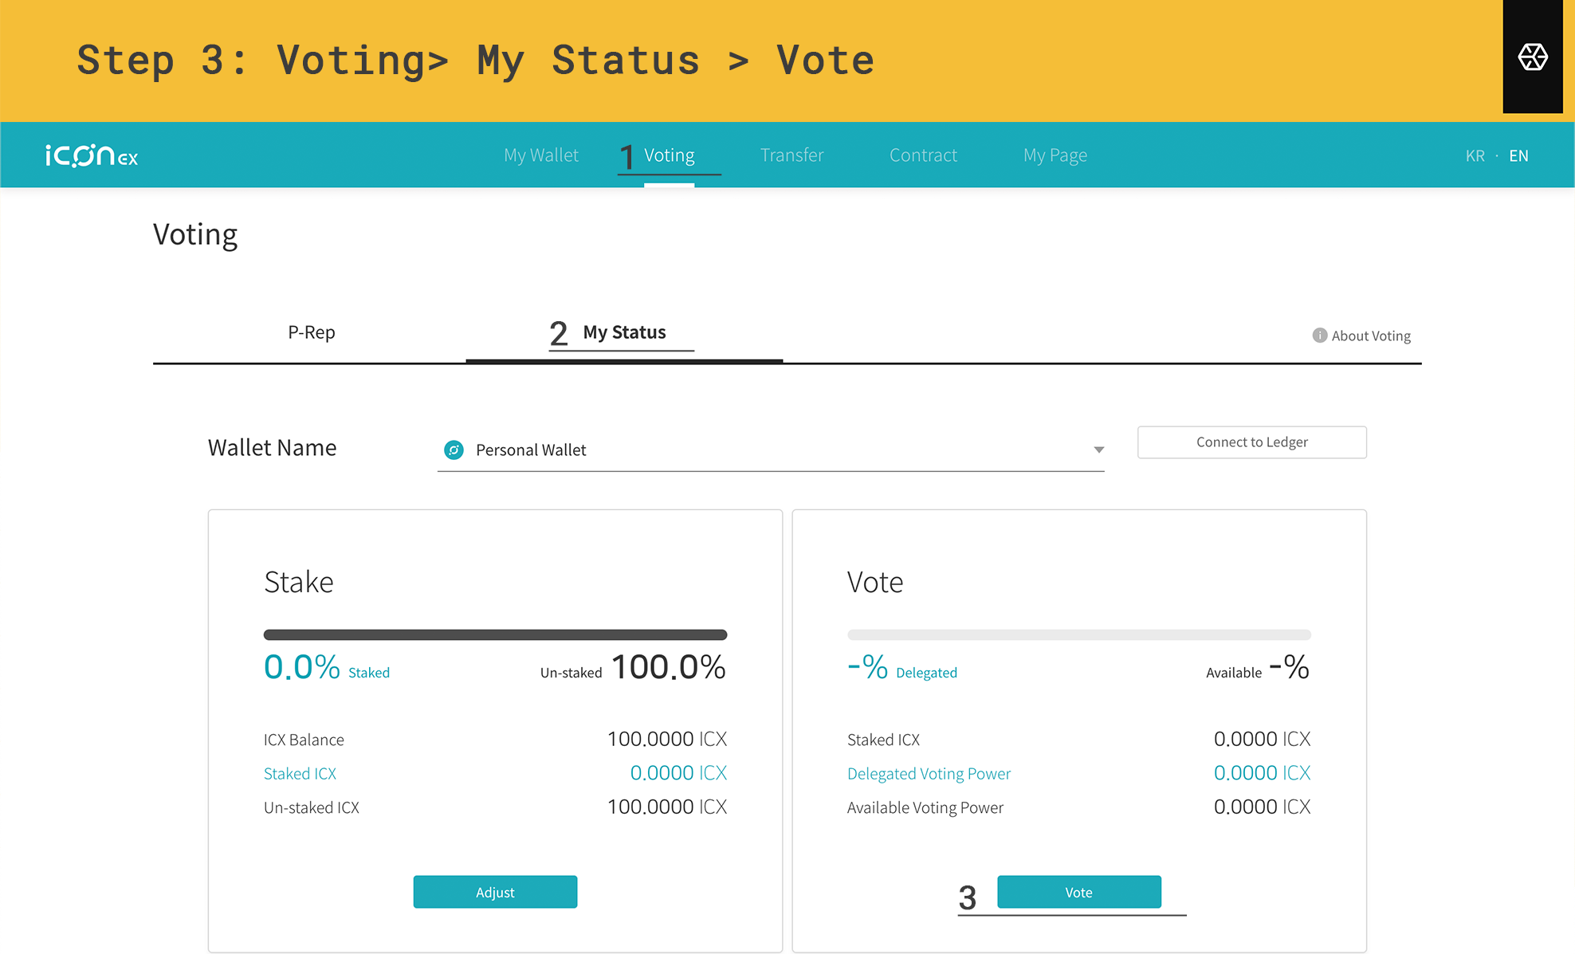Go to My Wallet menu
This screenshot has width=1575, height=954.
coord(540,155)
